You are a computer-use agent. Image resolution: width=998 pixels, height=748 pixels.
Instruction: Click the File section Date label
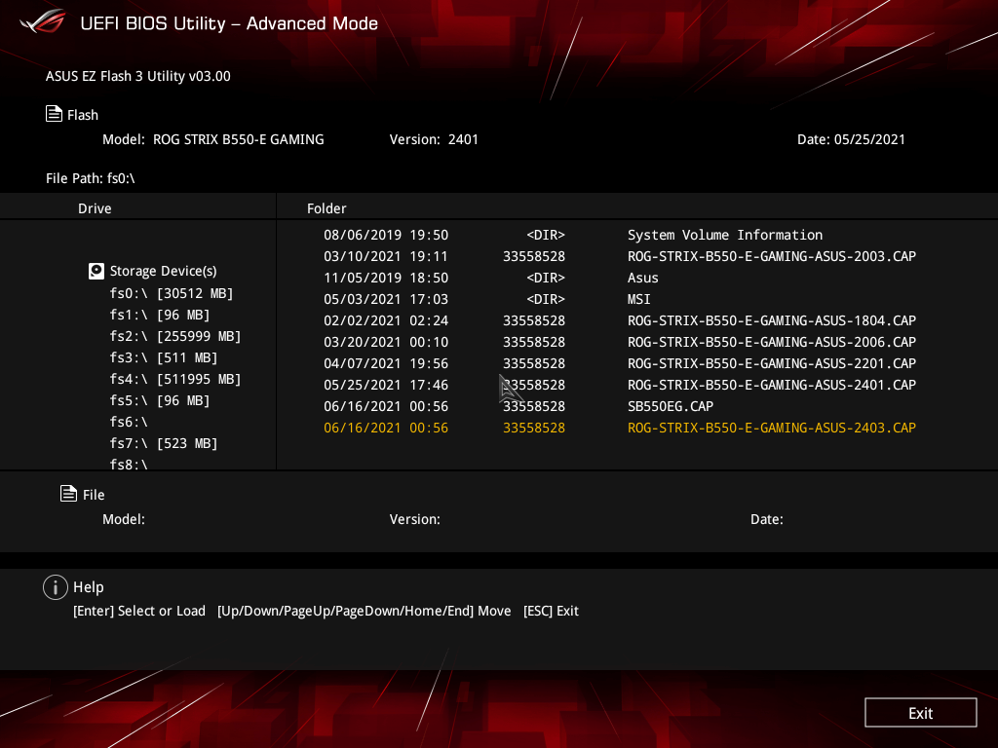766,519
